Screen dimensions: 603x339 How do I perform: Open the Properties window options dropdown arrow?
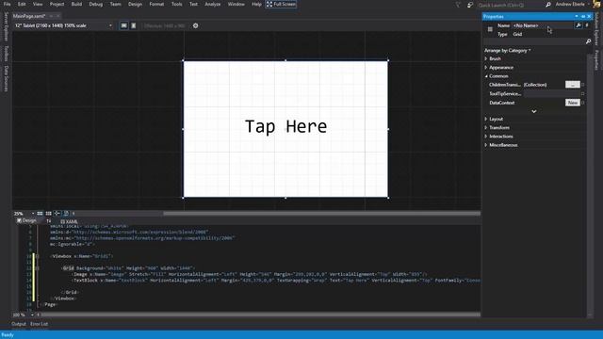coord(577,17)
